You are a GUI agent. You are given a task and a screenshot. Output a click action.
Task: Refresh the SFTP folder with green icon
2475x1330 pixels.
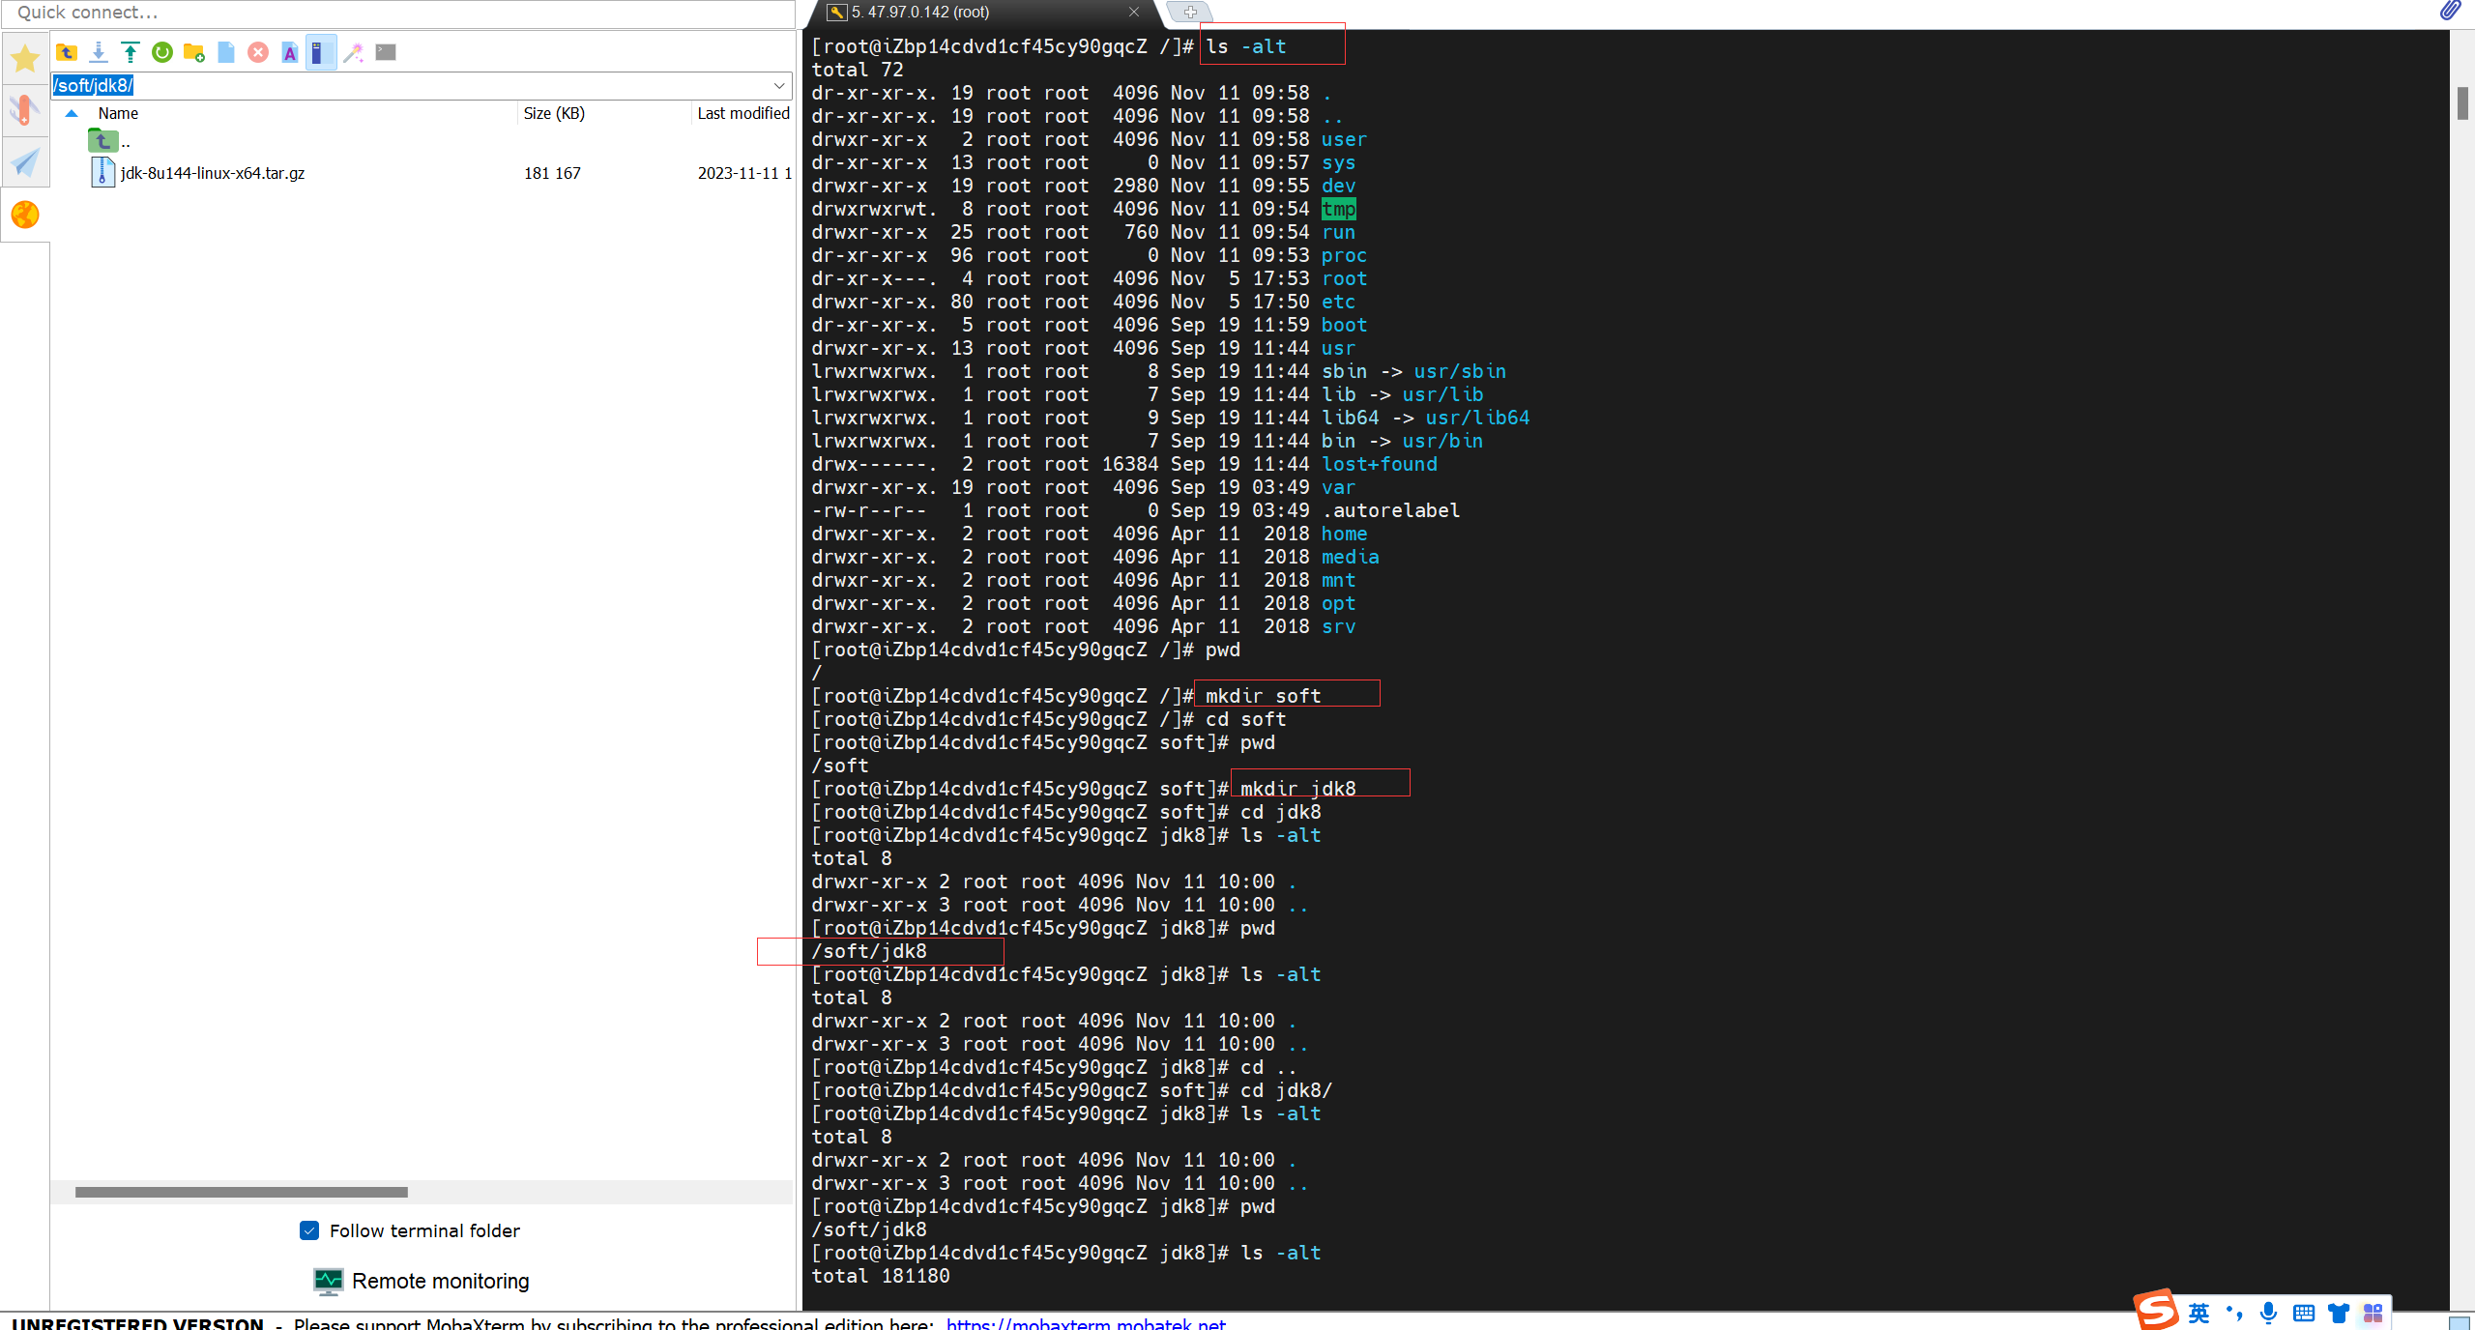pos(162,52)
